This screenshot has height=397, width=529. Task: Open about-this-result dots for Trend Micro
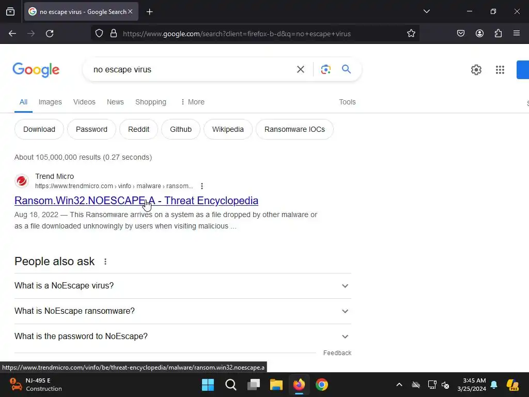202,186
